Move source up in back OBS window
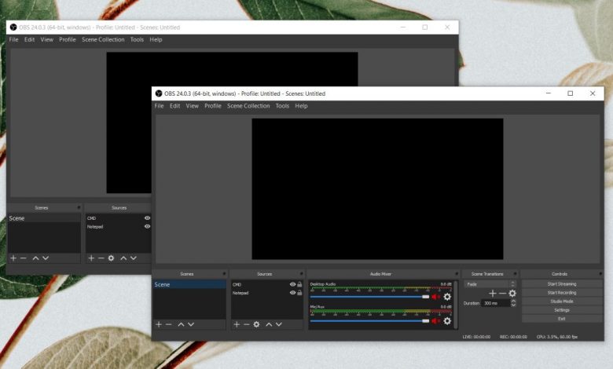Image resolution: width=613 pixels, height=369 pixels. 123,258
